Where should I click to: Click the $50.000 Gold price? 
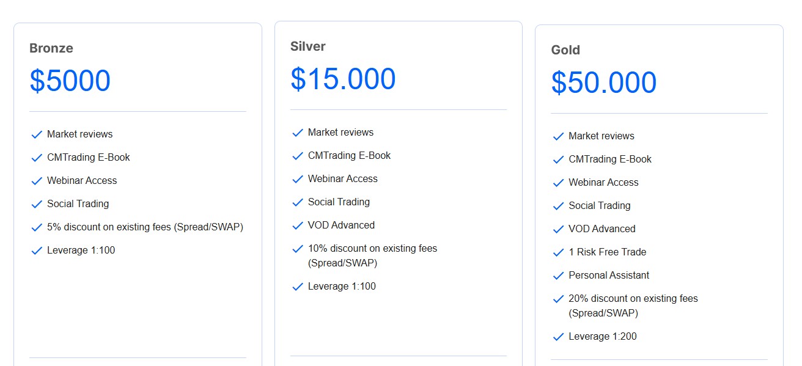[604, 82]
